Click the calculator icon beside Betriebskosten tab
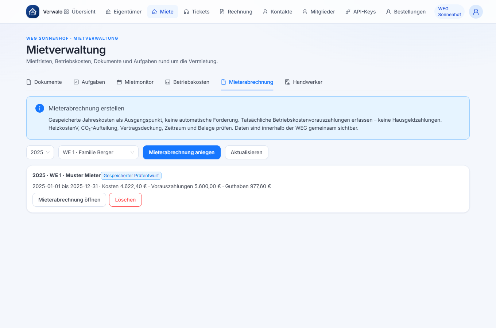This screenshot has height=328, width=496. (168, 82)
